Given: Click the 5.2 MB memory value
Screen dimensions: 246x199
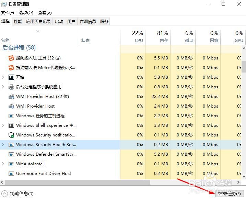Looking at the screenshot, I should click(161, 154).
